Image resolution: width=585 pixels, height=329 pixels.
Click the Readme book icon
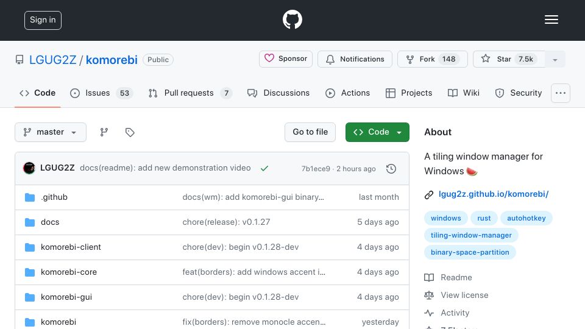(x=429, y=278)
